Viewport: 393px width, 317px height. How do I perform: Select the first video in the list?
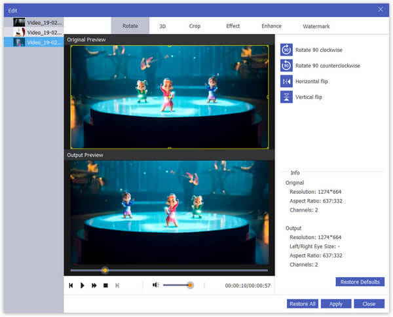click(x=34, y=22)
